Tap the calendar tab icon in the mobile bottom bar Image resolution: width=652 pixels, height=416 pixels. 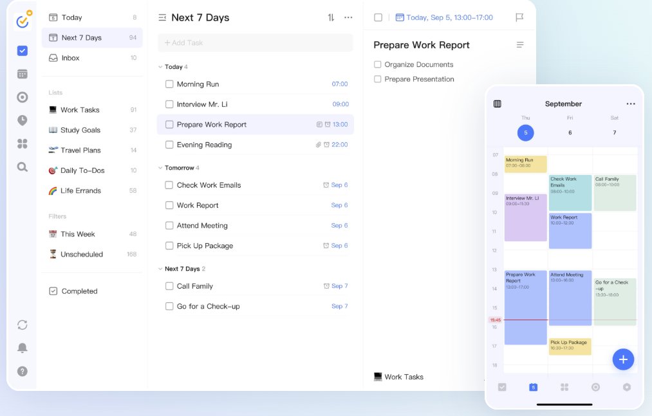pyautogui.click(x=533, y=387)
